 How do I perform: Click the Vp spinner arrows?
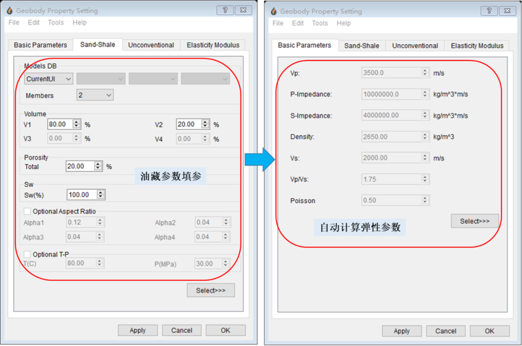coord(425,72)
